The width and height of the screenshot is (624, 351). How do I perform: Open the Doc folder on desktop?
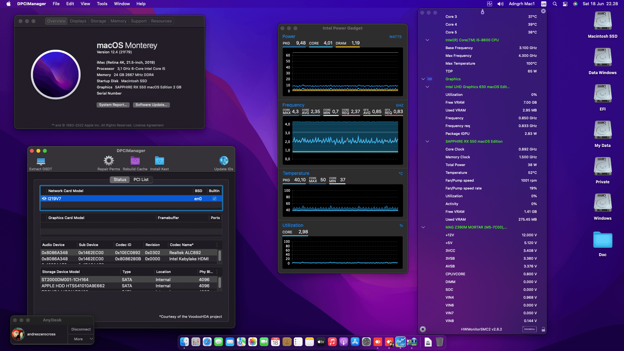[x=603, y=244]
